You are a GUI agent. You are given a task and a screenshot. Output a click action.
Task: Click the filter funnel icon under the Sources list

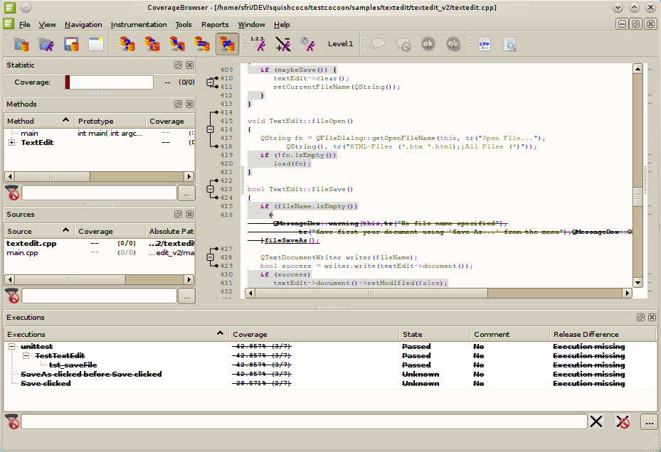12,296
